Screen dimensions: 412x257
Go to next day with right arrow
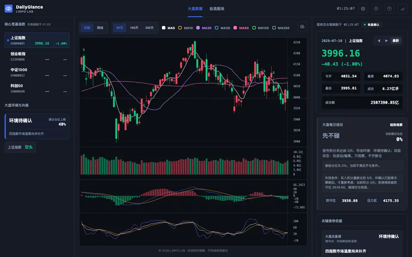pos(386,41)
